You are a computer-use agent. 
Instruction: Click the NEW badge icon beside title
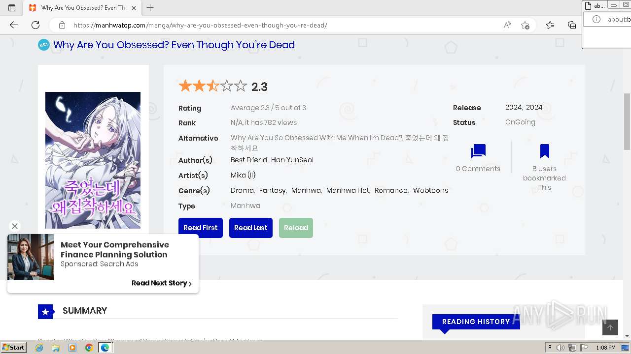click(44, 45)
